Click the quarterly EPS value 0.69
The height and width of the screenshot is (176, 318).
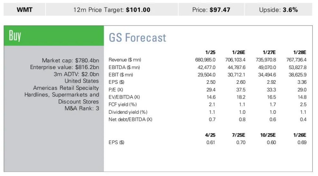pyautogui.click(x=302, y=142)
